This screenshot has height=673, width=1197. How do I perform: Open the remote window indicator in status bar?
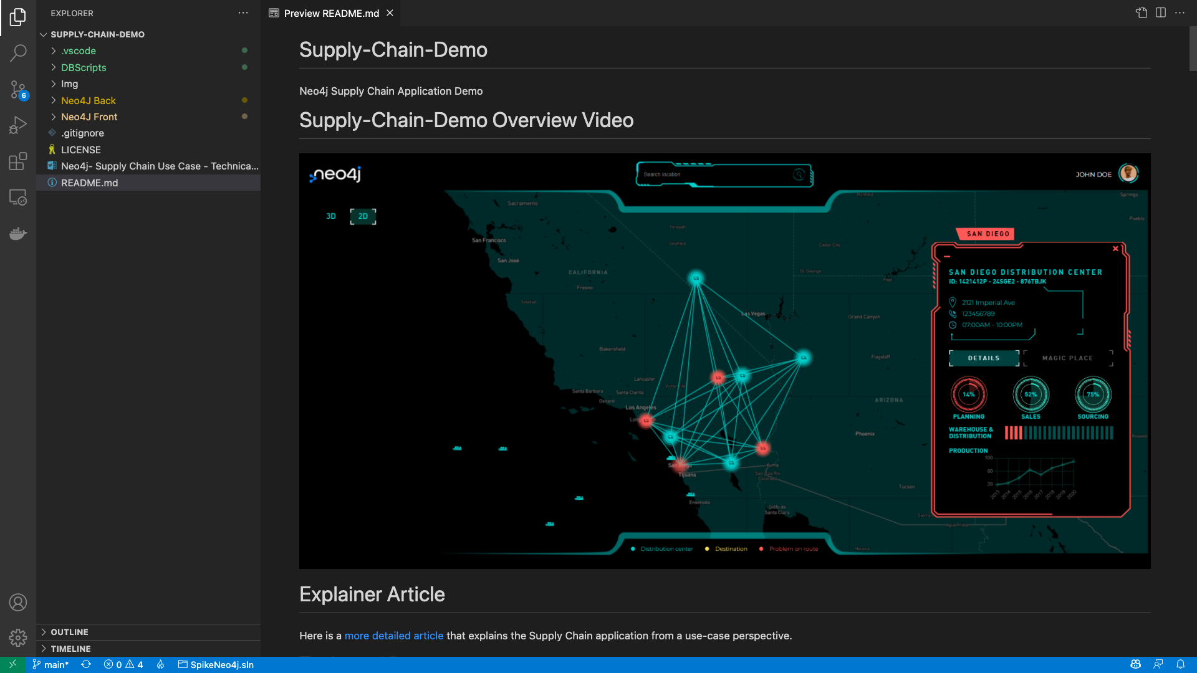(12, 664)
